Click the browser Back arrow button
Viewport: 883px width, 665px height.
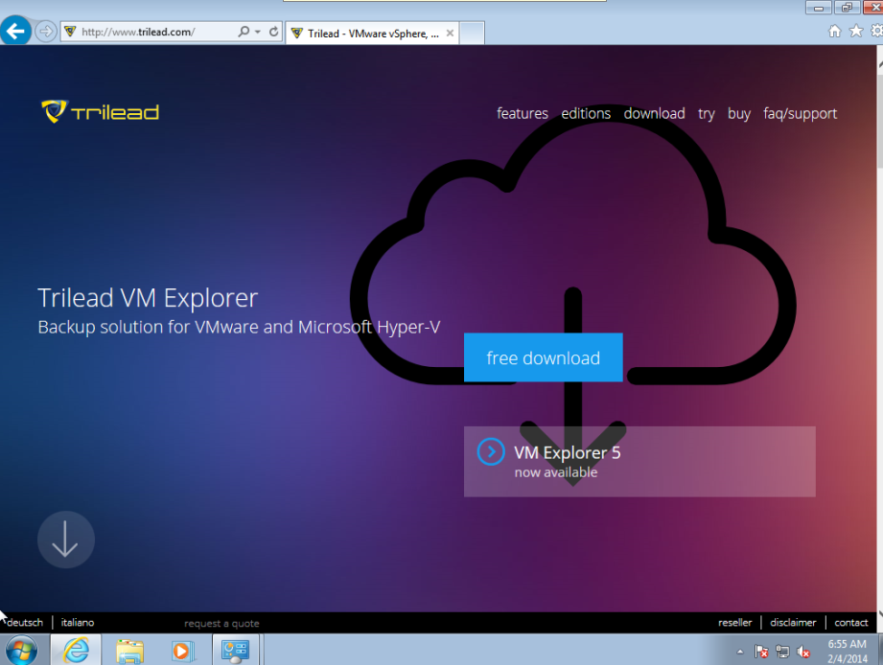coord(15,30)
